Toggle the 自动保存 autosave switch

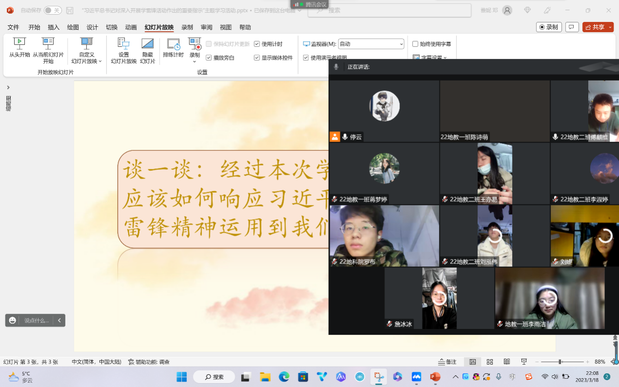pos(53,10)
